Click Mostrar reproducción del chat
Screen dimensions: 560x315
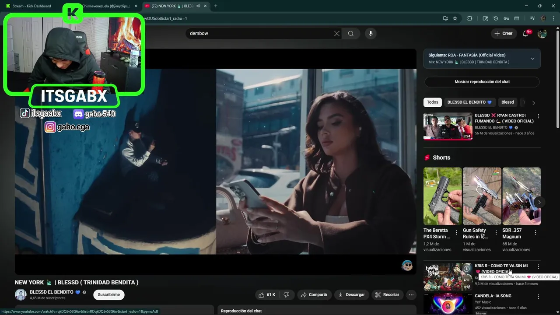coord(482,82)
